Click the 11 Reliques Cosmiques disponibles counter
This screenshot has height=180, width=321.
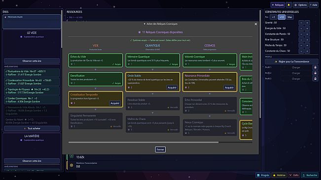tap(161, 32)
